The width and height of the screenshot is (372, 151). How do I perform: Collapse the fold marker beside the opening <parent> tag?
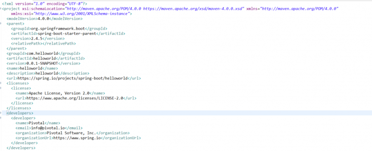1,24
